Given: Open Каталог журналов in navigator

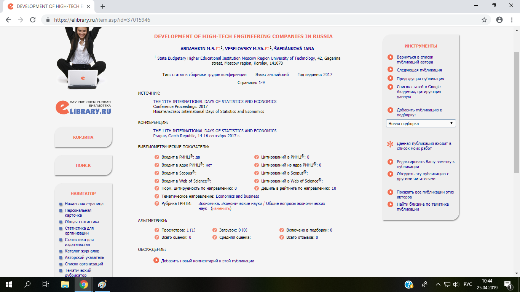Looking at the screenshot, I should pyautogui.click(x=82, y=251).
